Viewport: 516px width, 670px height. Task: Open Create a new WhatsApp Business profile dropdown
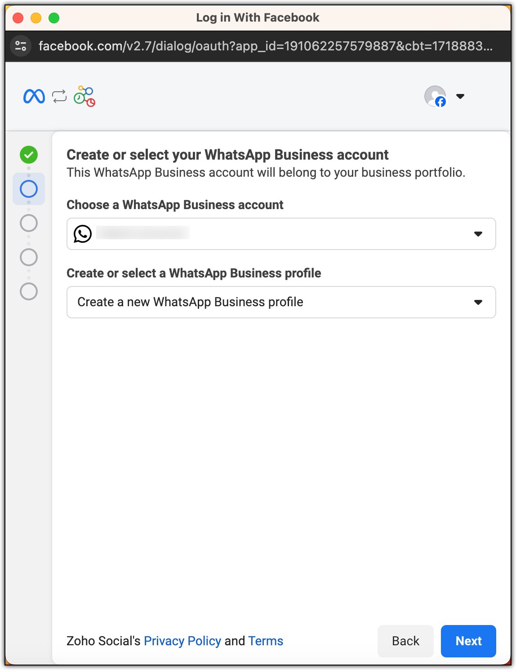click(x=281, y=302)
